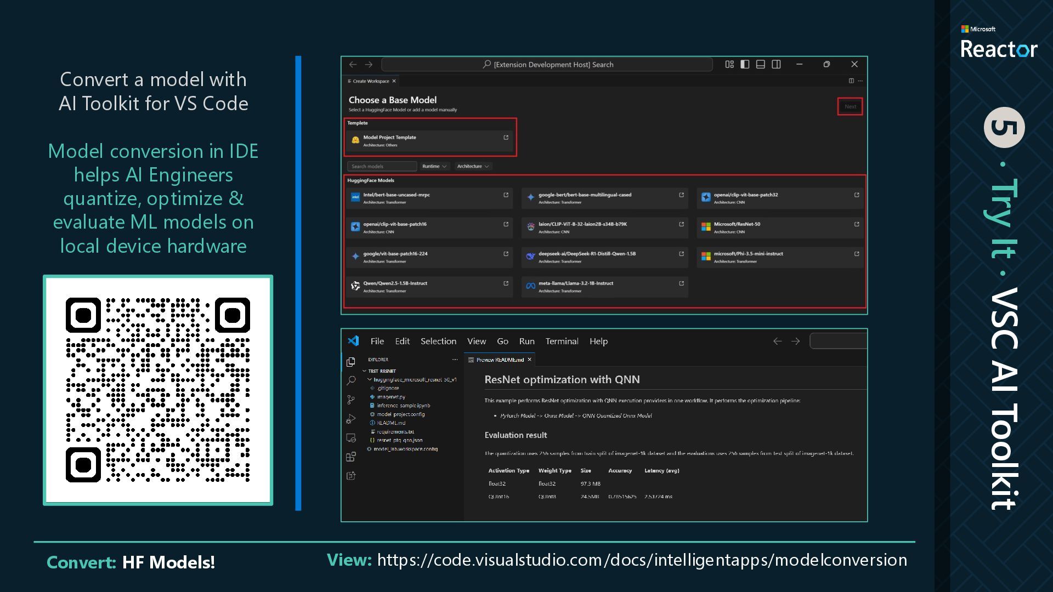Open external link for Qwen/Qwen2.5-1.5B-Instruct
Screen dimensions: 1053x592
(x=506, y=283)
